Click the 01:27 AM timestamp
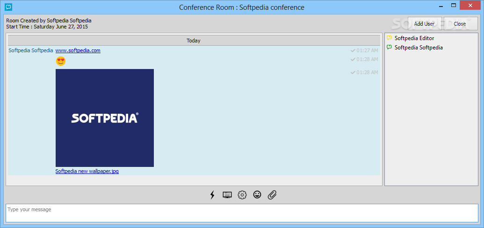Screen dimensions: 484x228 tap(367, 50)
